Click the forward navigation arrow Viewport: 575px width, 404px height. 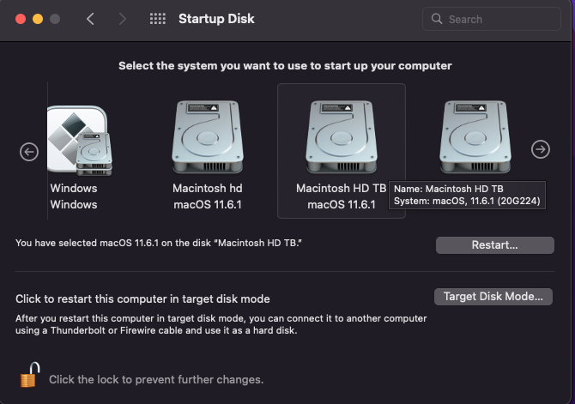coord(122,19)
